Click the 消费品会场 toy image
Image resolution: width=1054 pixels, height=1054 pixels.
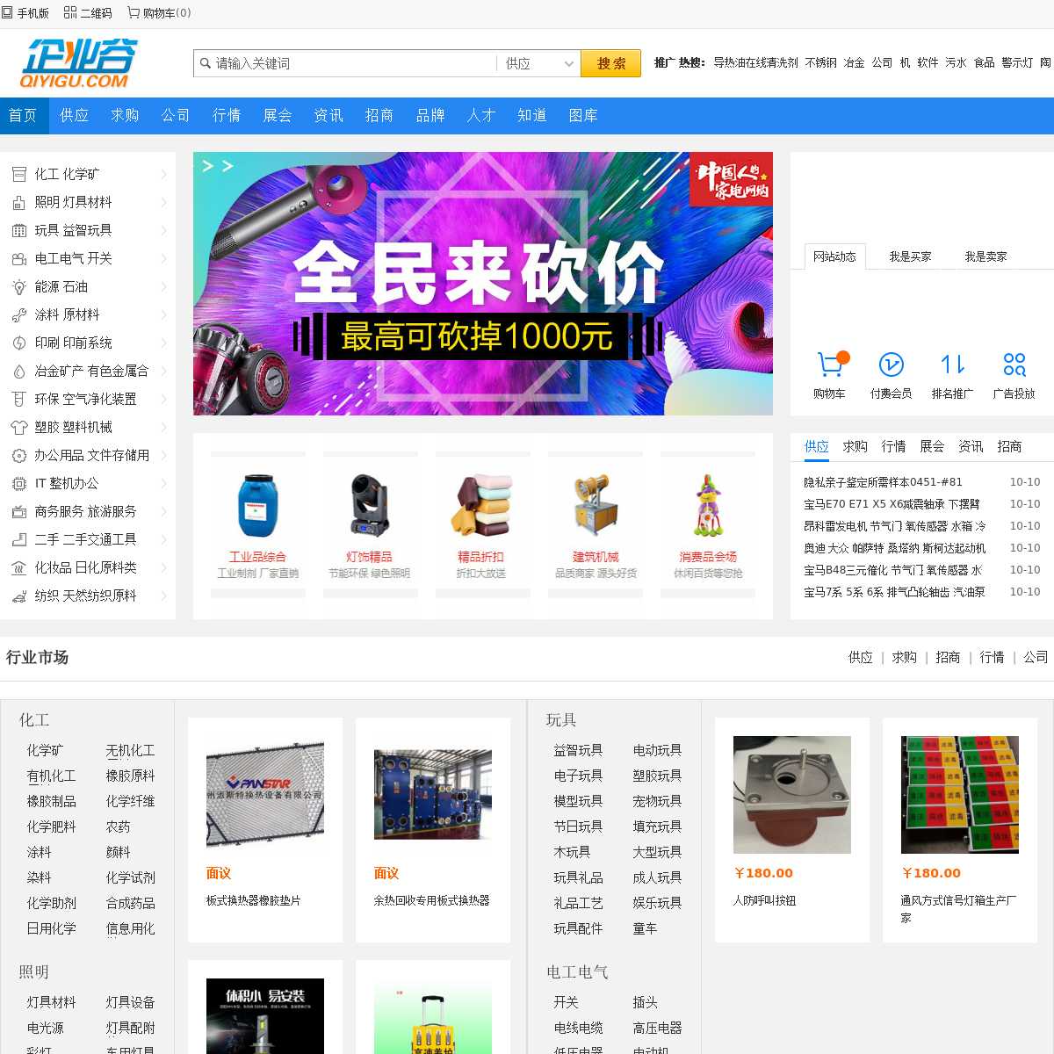pos(708,505)
